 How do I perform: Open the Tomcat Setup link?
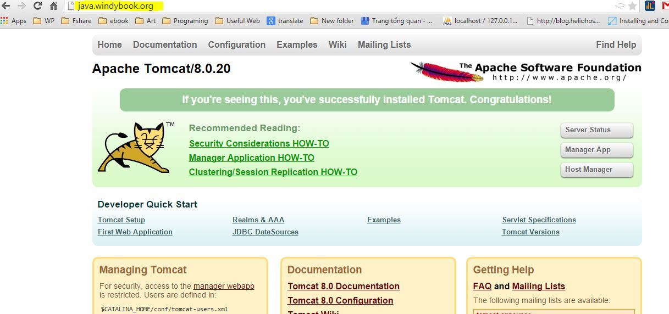click(121, 220)
